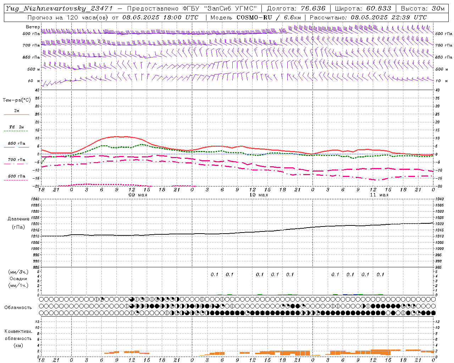The image size is (454, 363).
Task: Click the Конвективн. облачность panel label
Action: (18, 335)
